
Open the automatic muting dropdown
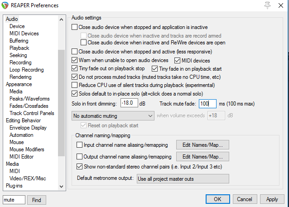(113, 116)
